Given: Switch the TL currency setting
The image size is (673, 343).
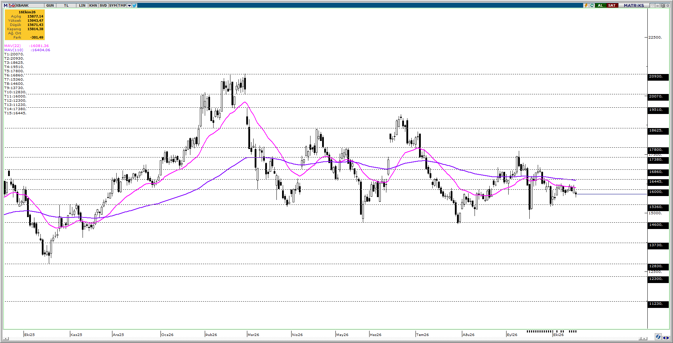Looking at the screenshot, I should click(66, 5).
